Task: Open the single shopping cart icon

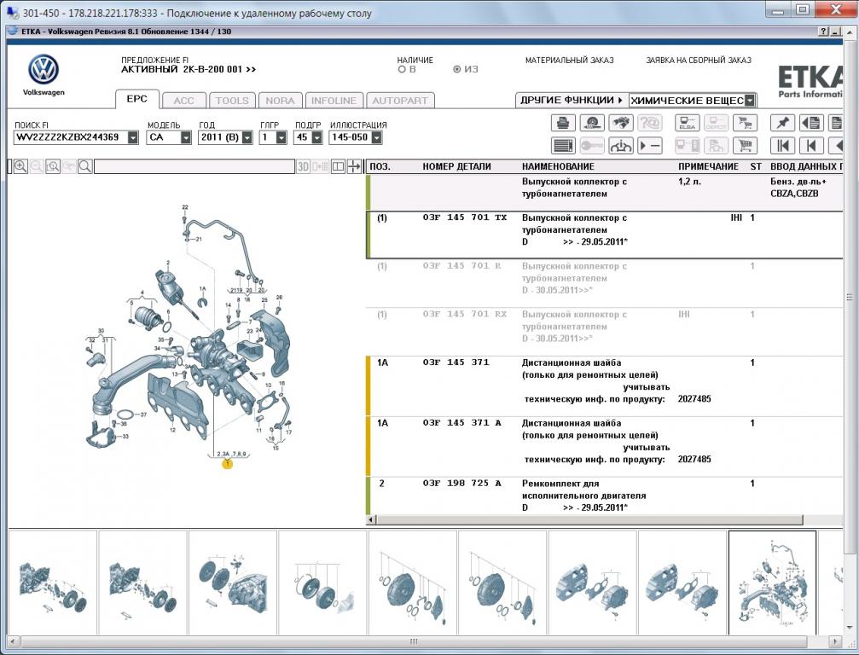Action: coord(745,146)
